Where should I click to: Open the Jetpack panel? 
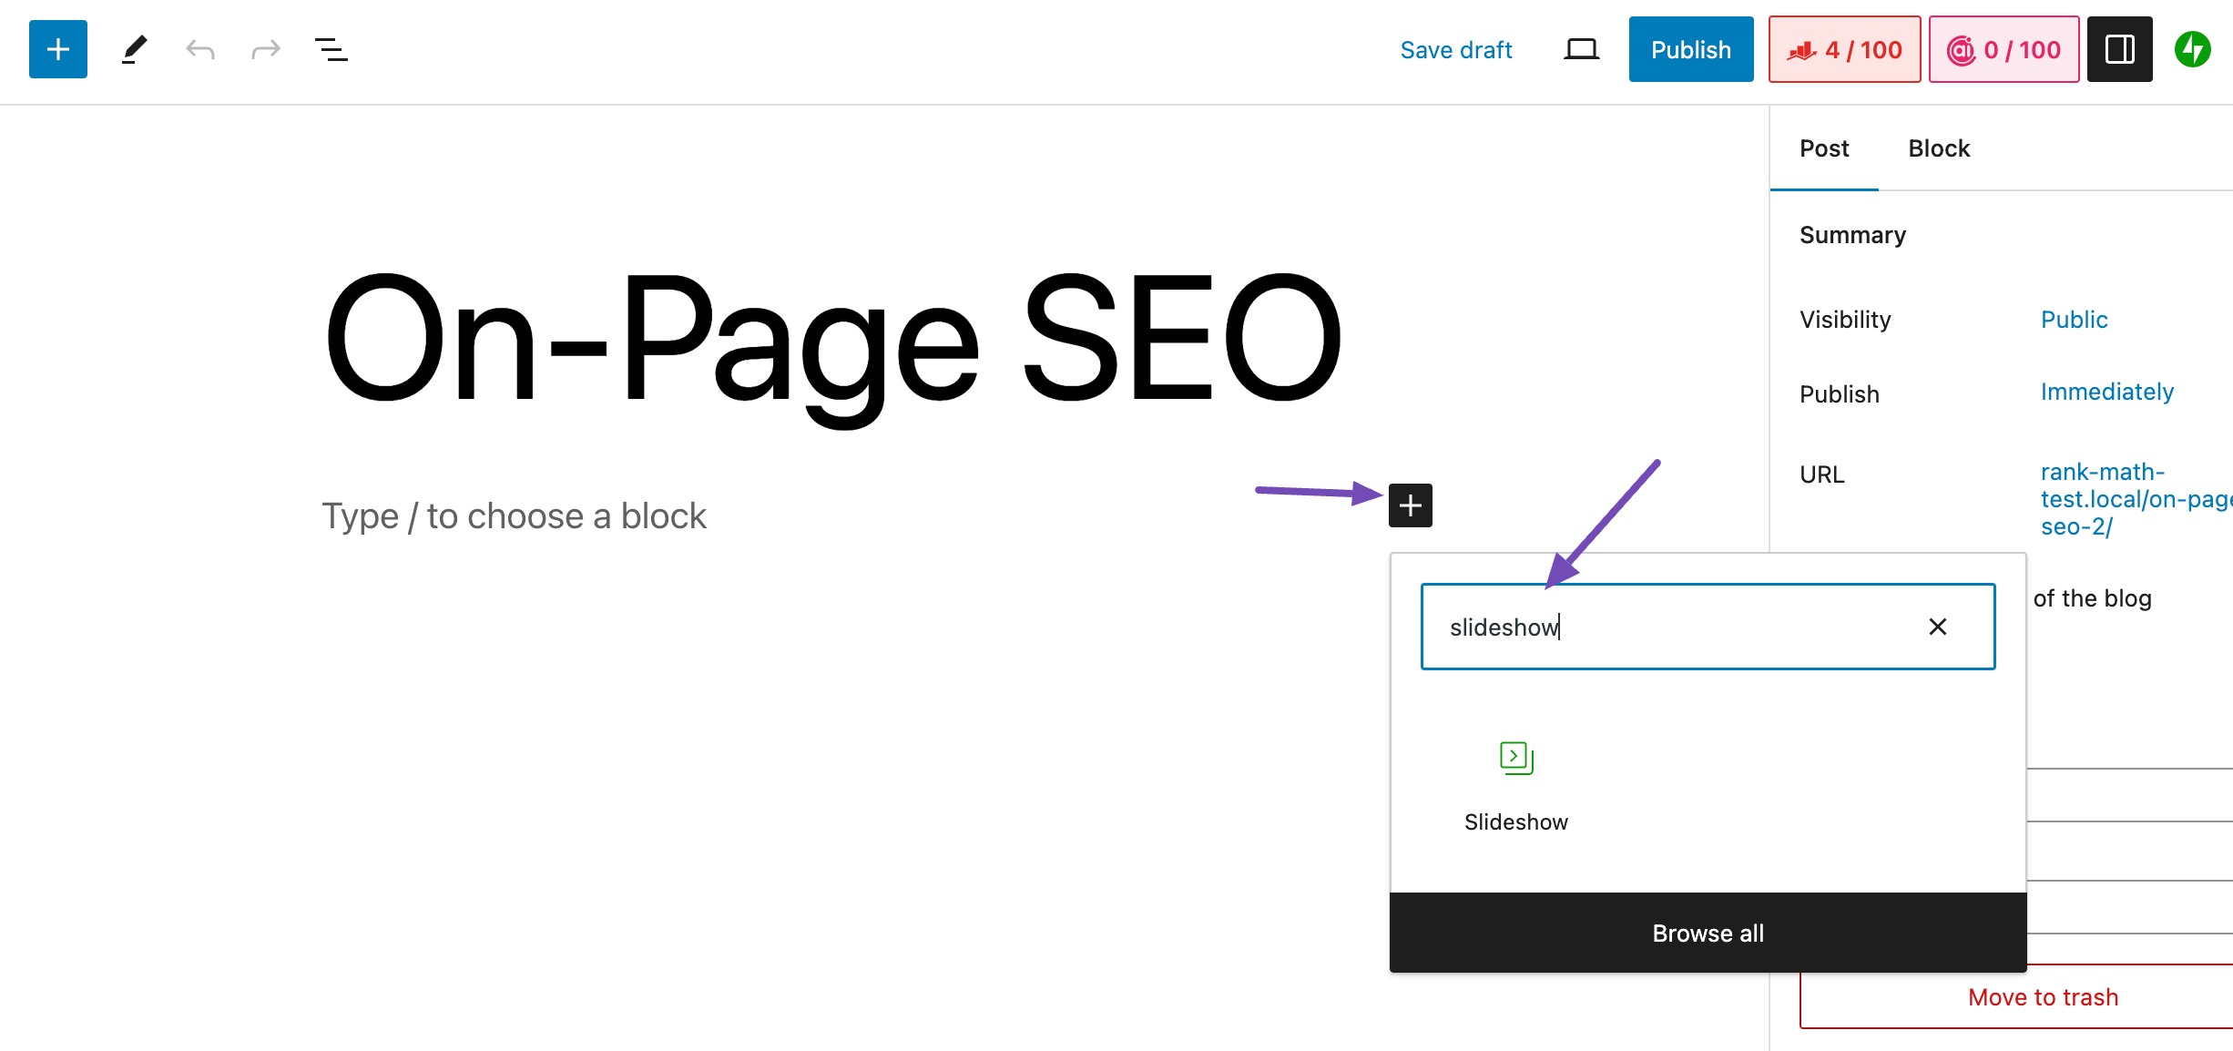pyautogui.click(x=2194, y=49)
